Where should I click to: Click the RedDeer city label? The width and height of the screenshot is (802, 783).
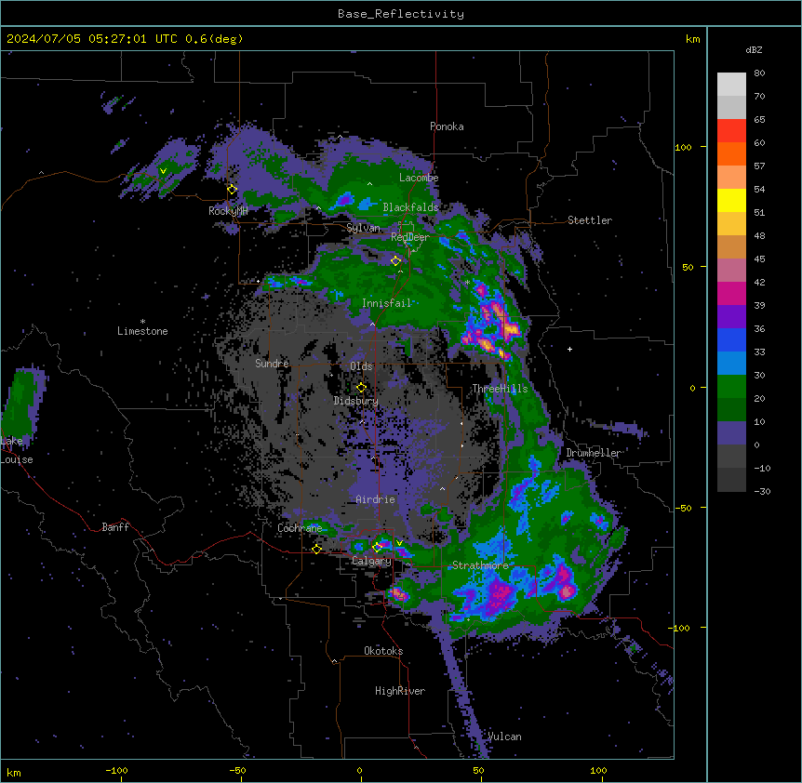tap(410, 237)
